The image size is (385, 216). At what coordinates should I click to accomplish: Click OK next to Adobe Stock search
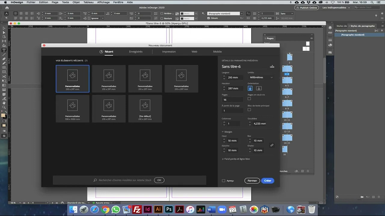point(159,180)
